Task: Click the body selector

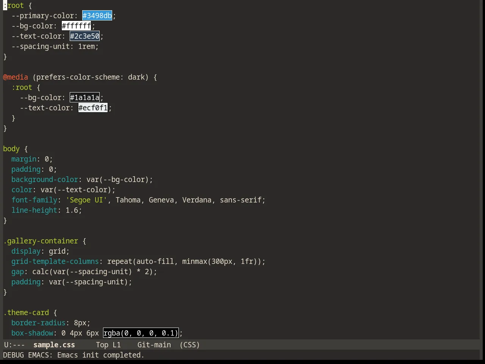Action: click(x=11, y=149)
